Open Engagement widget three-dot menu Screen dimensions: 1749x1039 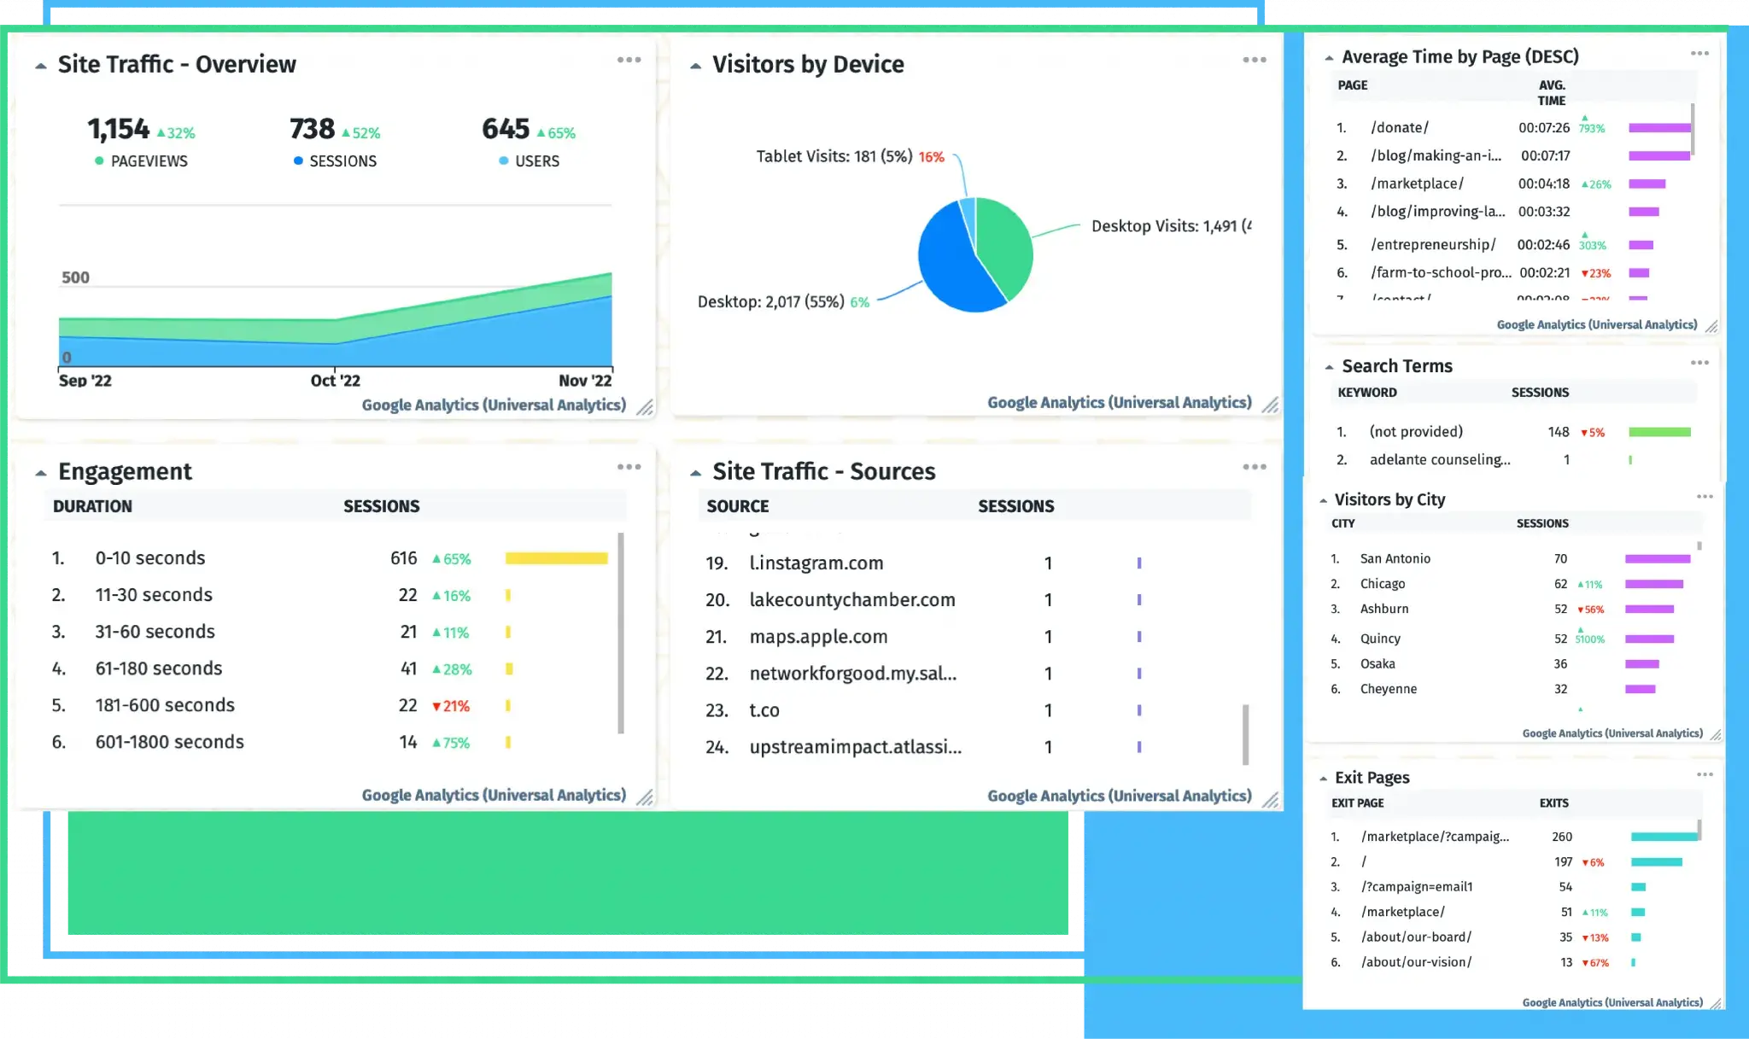(629, 467)
